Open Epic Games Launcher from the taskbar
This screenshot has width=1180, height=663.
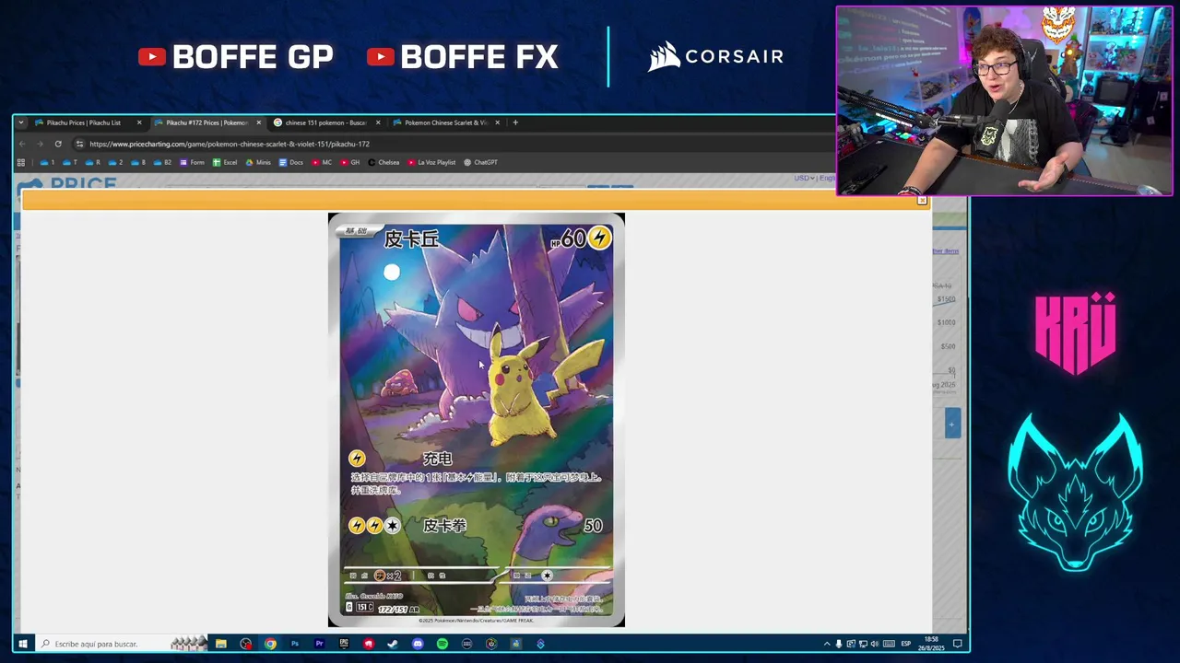click(x=344, y=644)
